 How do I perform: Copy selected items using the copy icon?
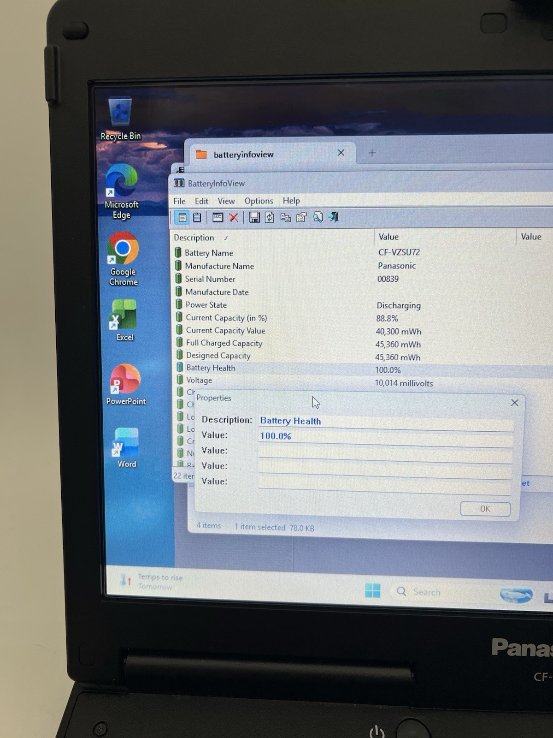pyautogui.click(x=286, y=217)
